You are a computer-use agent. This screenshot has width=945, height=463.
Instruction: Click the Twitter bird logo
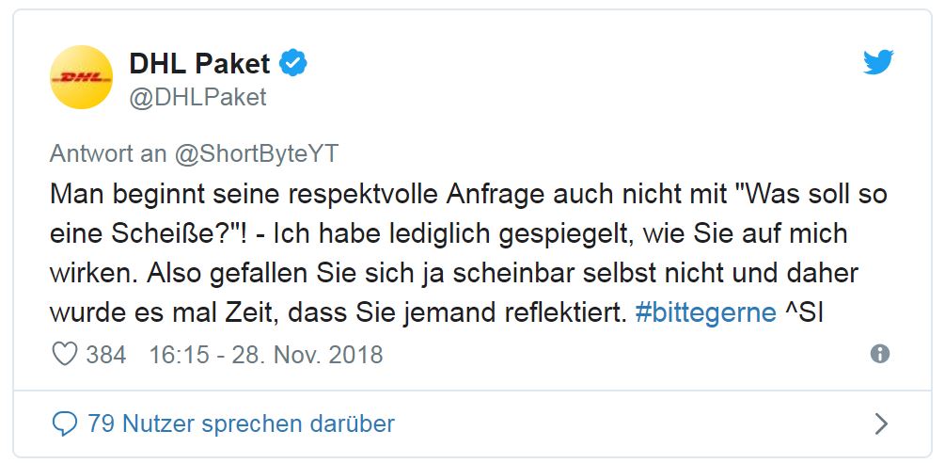(x=878, y=63)
